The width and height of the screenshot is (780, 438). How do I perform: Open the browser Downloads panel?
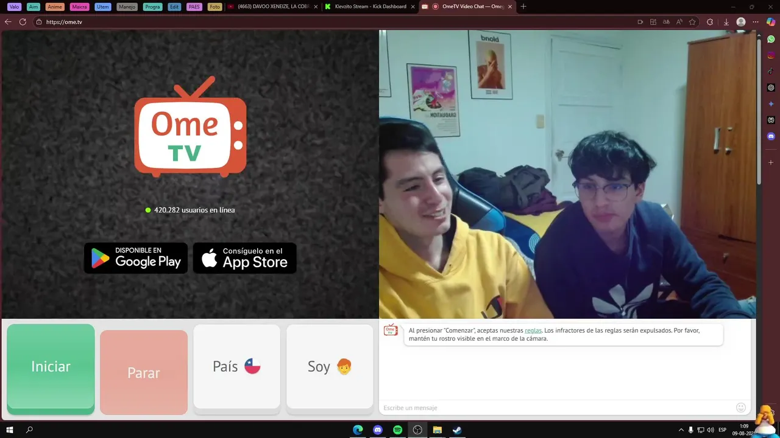point(726,22)
